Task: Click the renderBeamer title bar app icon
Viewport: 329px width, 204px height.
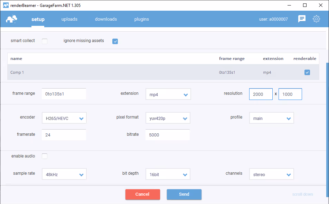Action: coord(6,5)
